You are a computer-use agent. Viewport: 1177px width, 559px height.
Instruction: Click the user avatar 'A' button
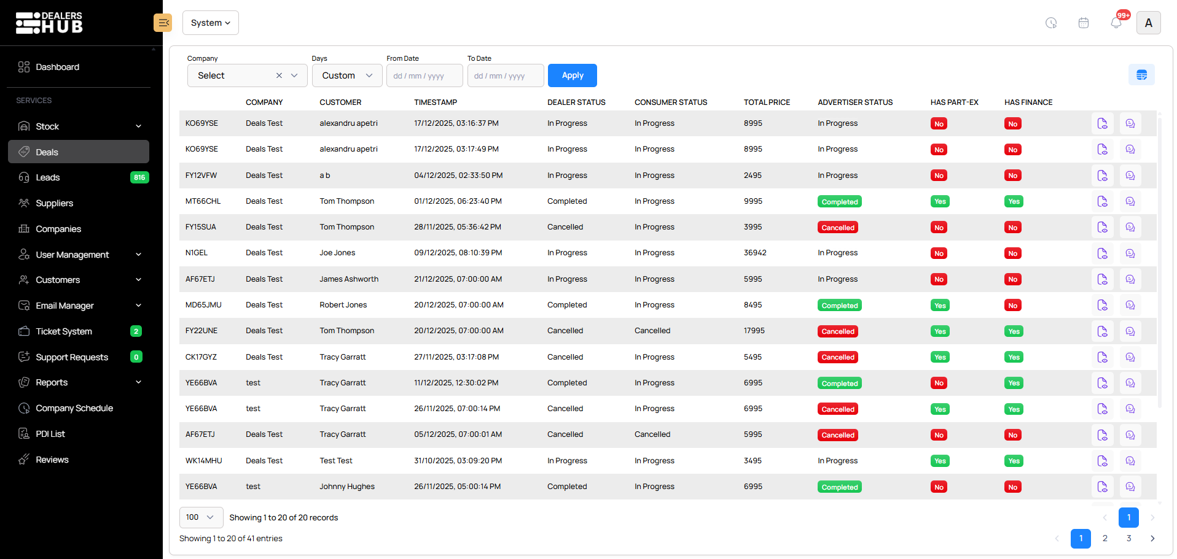(x=1148, y=23)
